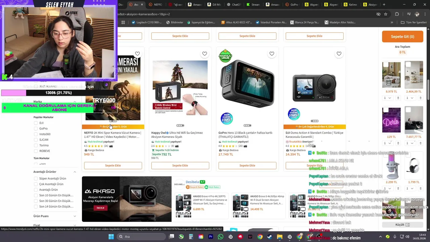
Task: Open quantity dropdown for 129 TL item
Action: point(388,143)
